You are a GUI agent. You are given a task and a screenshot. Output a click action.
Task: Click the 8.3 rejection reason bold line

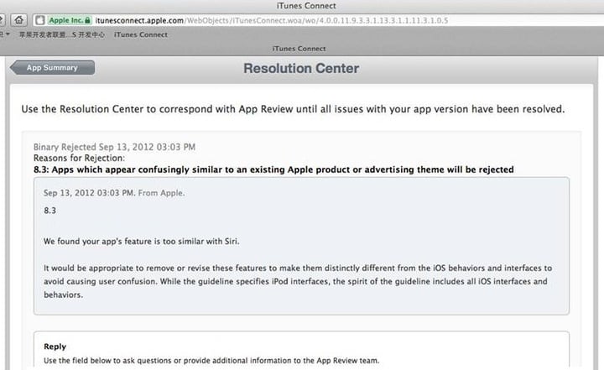[x=273, y=169]
